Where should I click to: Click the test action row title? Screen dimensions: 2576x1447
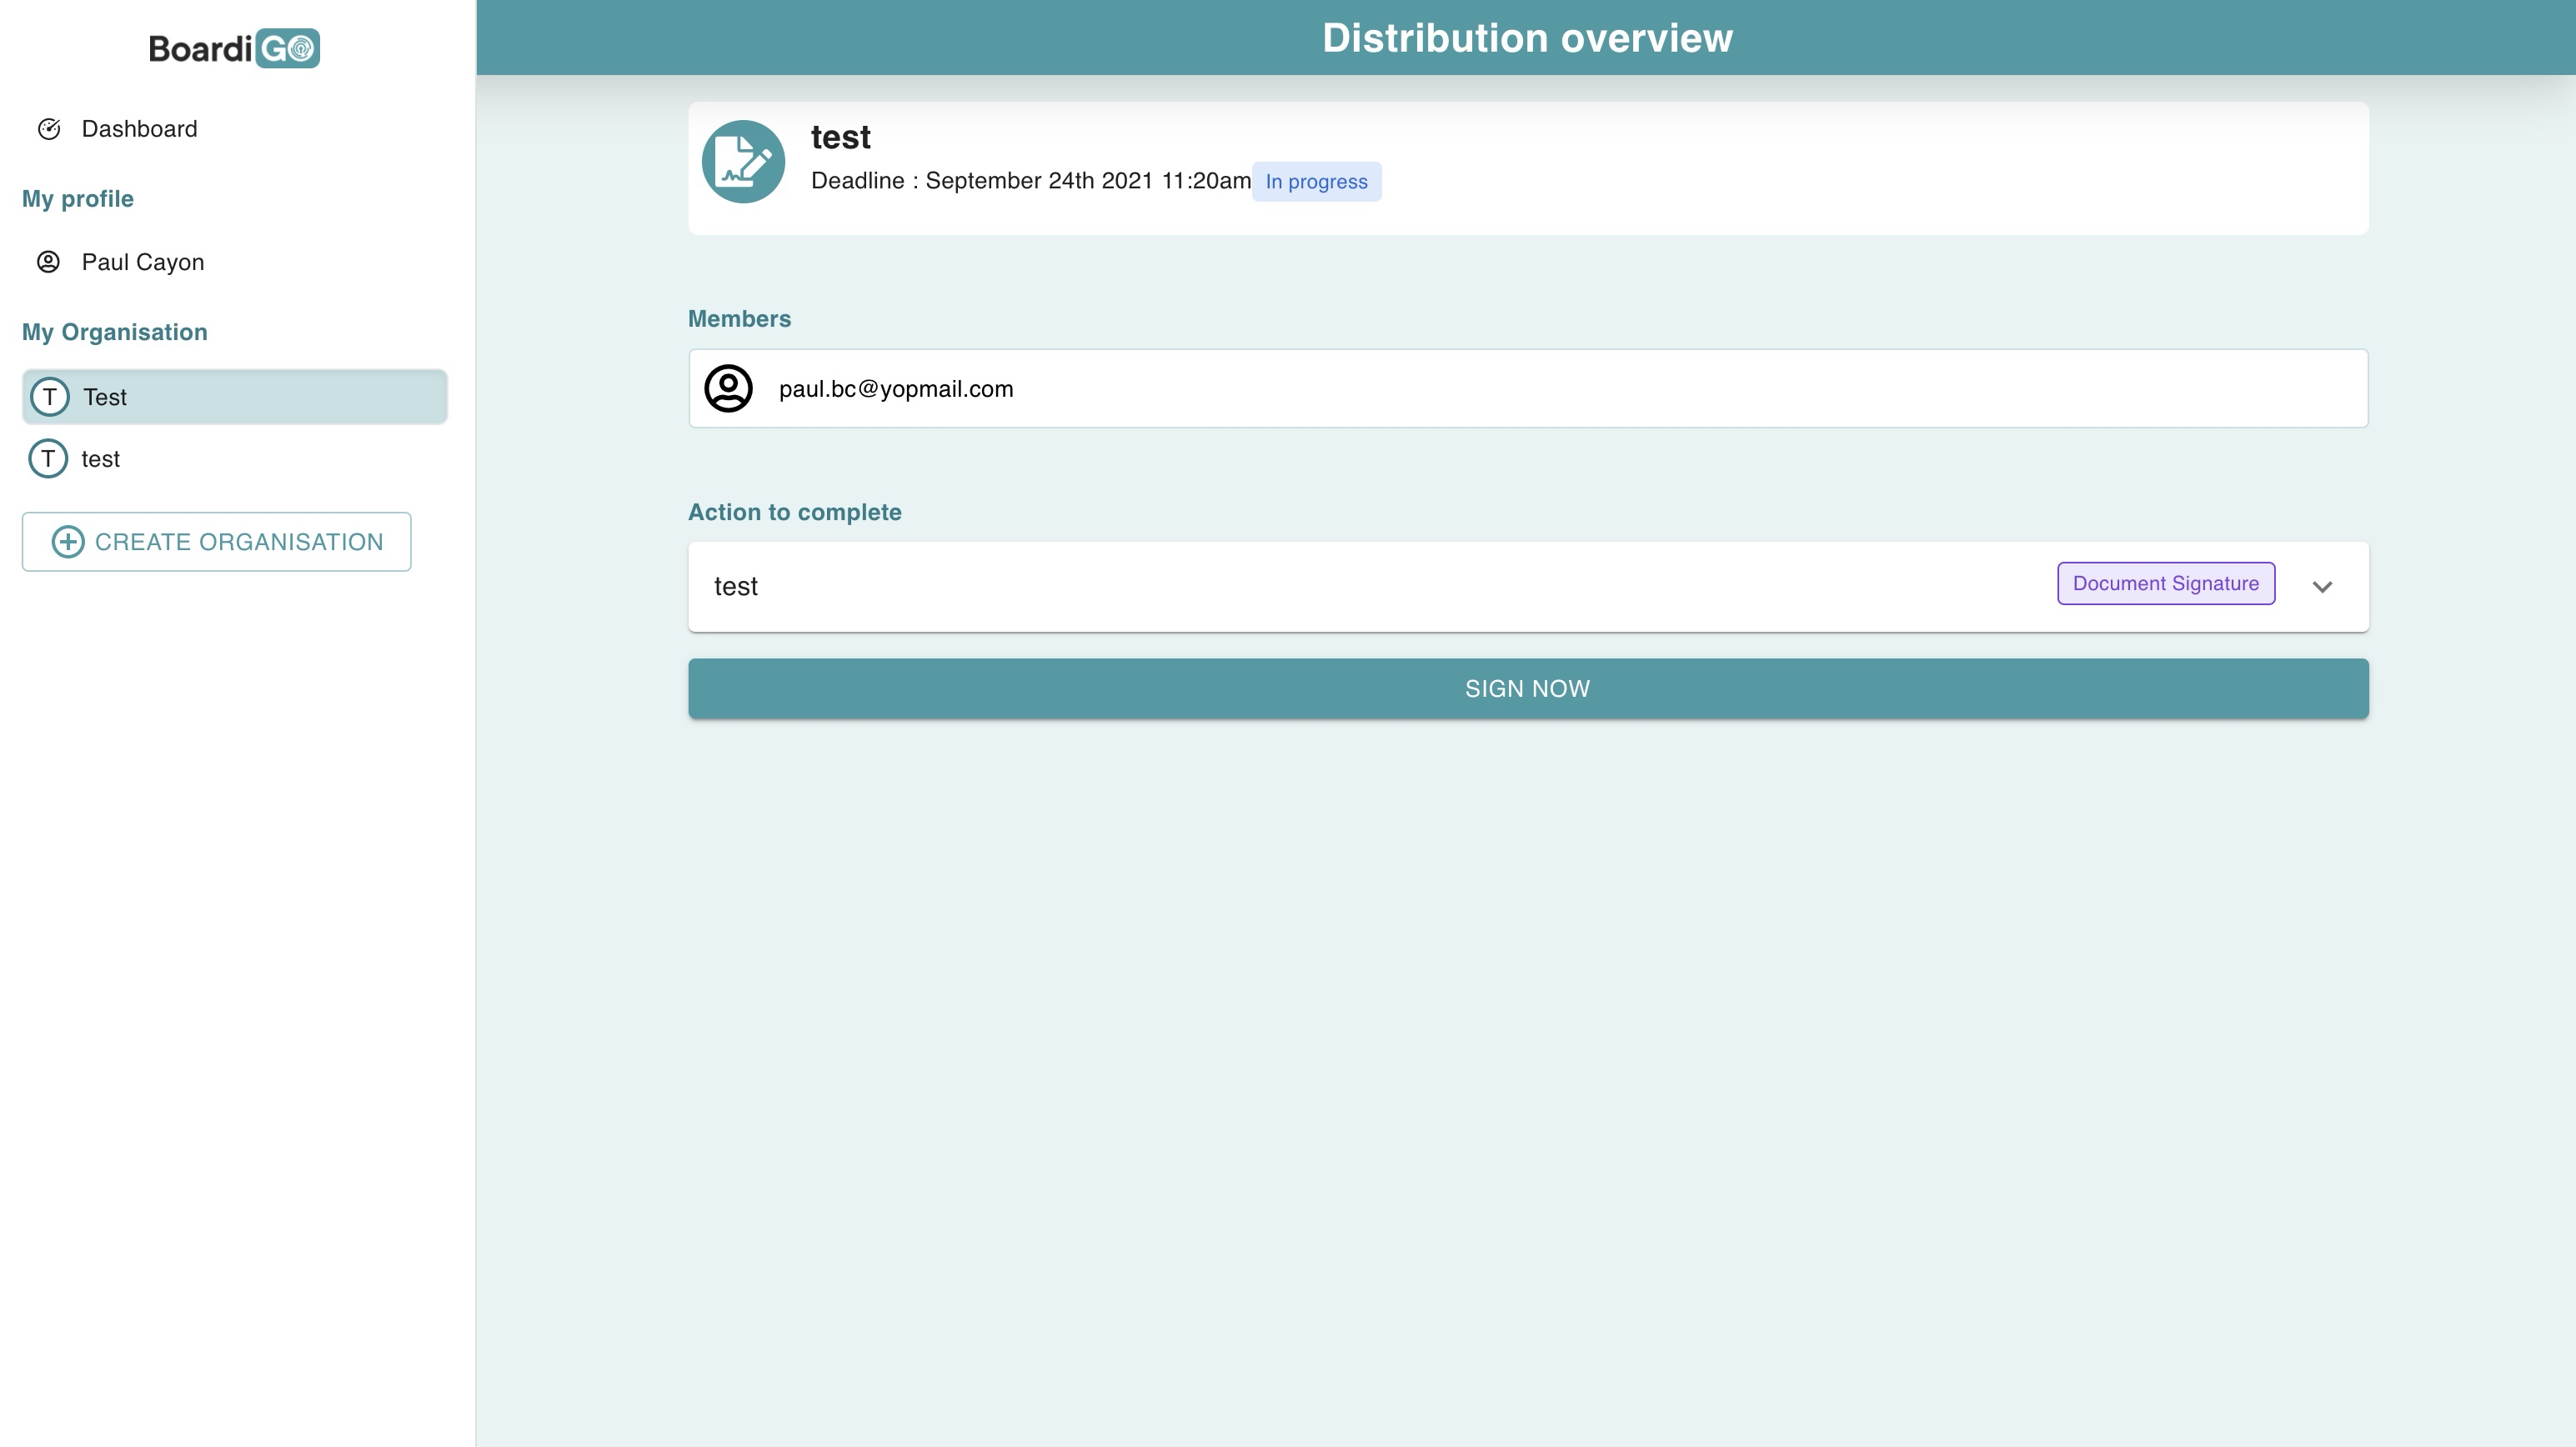(736, 587)
